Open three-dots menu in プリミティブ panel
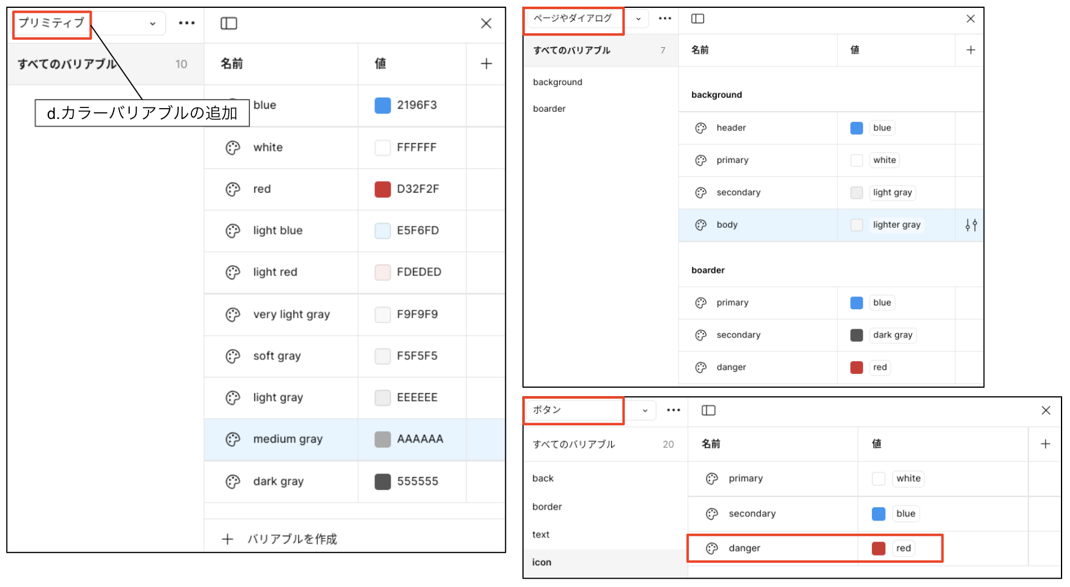 tap(187, 23)
